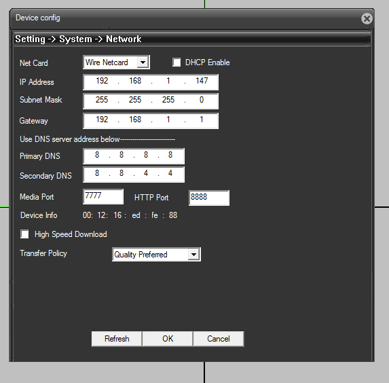389x383 pixels.
Task: Click the High Speed Download label
Action: 71,234
